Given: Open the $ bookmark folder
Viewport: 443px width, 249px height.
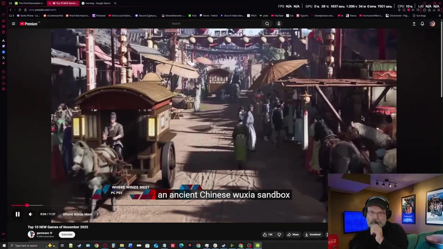Looking at the screenshot, I should tap(12, 16).
